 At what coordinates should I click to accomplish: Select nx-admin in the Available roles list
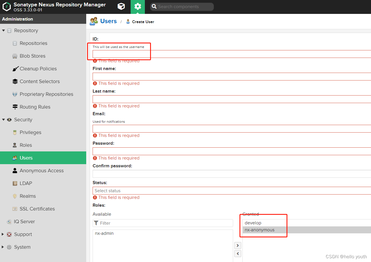[104, 233]
